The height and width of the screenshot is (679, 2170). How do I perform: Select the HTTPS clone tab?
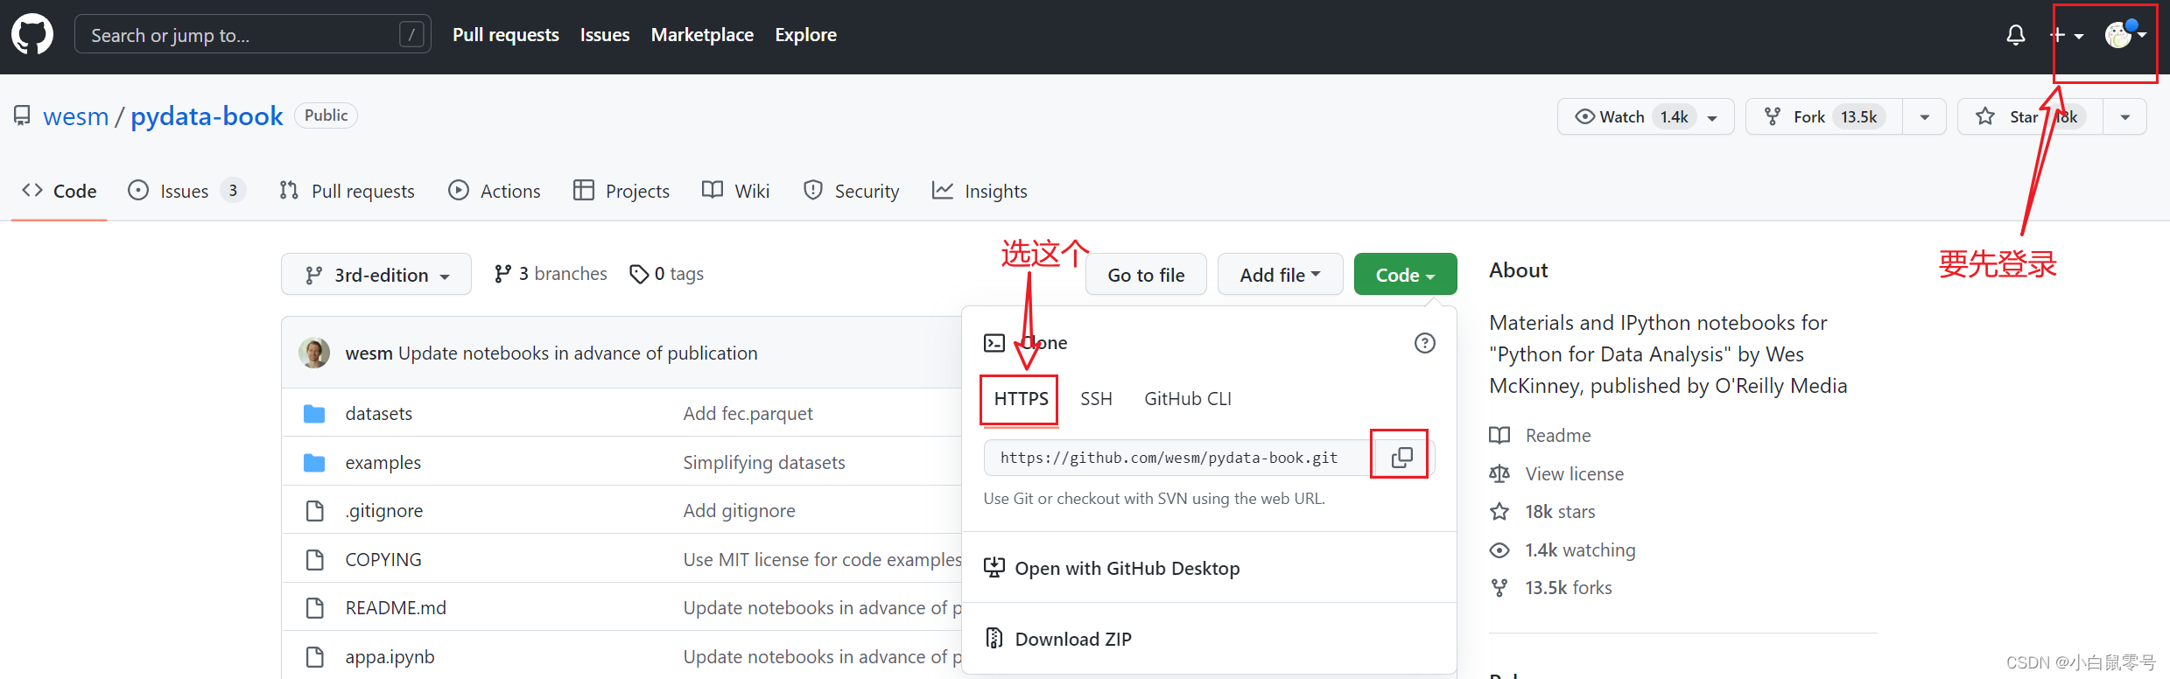coord(1021,399)
